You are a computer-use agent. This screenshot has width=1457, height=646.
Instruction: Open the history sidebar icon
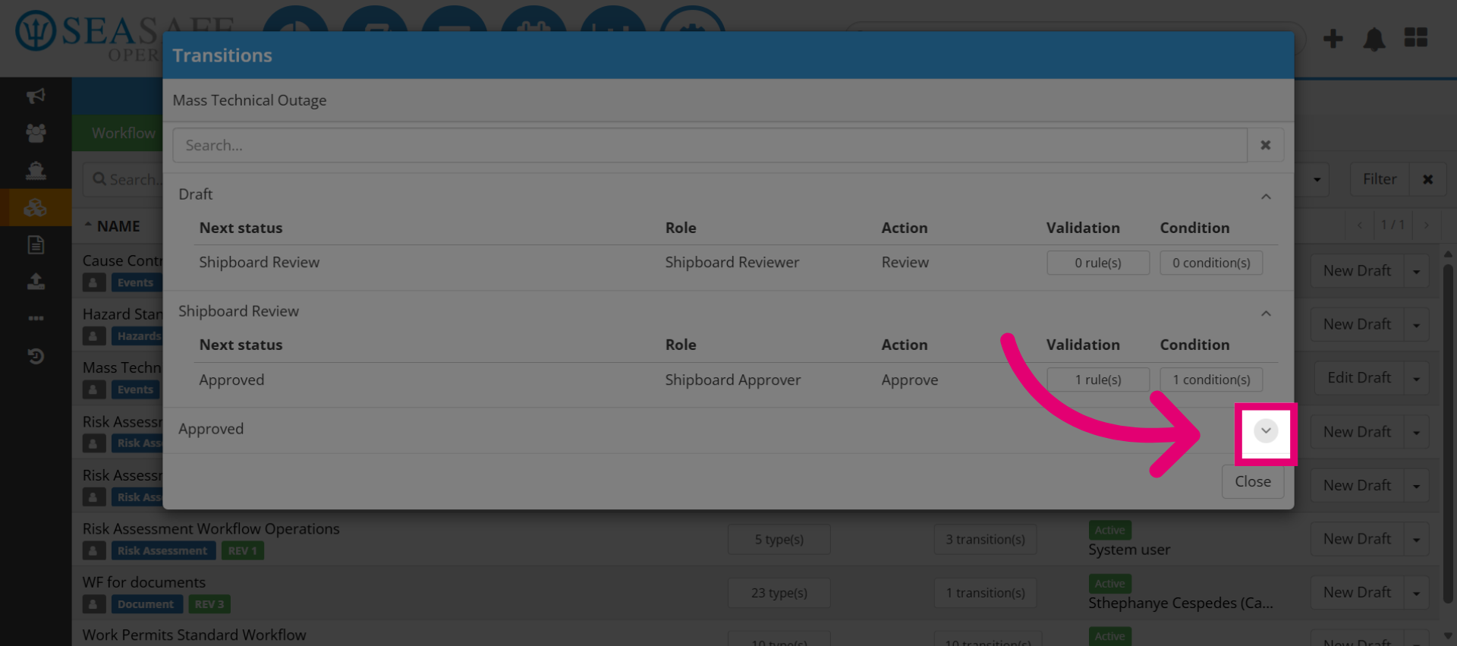click(x=36, y=356)
